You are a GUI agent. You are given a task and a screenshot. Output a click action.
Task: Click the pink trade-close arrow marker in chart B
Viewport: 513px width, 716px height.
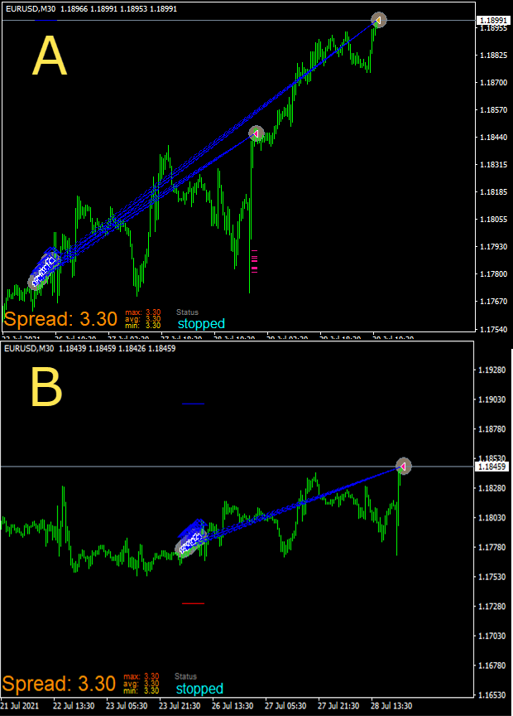tap(403, 467)
